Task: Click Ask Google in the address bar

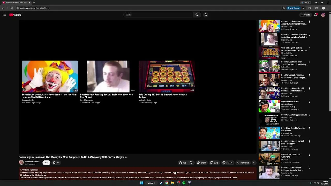Action: click(293, 8)
